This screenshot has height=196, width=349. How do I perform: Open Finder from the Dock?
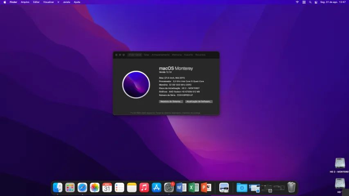click(x=57, y=187)
